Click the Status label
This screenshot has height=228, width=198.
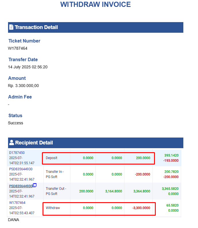(x=15, y=115)
